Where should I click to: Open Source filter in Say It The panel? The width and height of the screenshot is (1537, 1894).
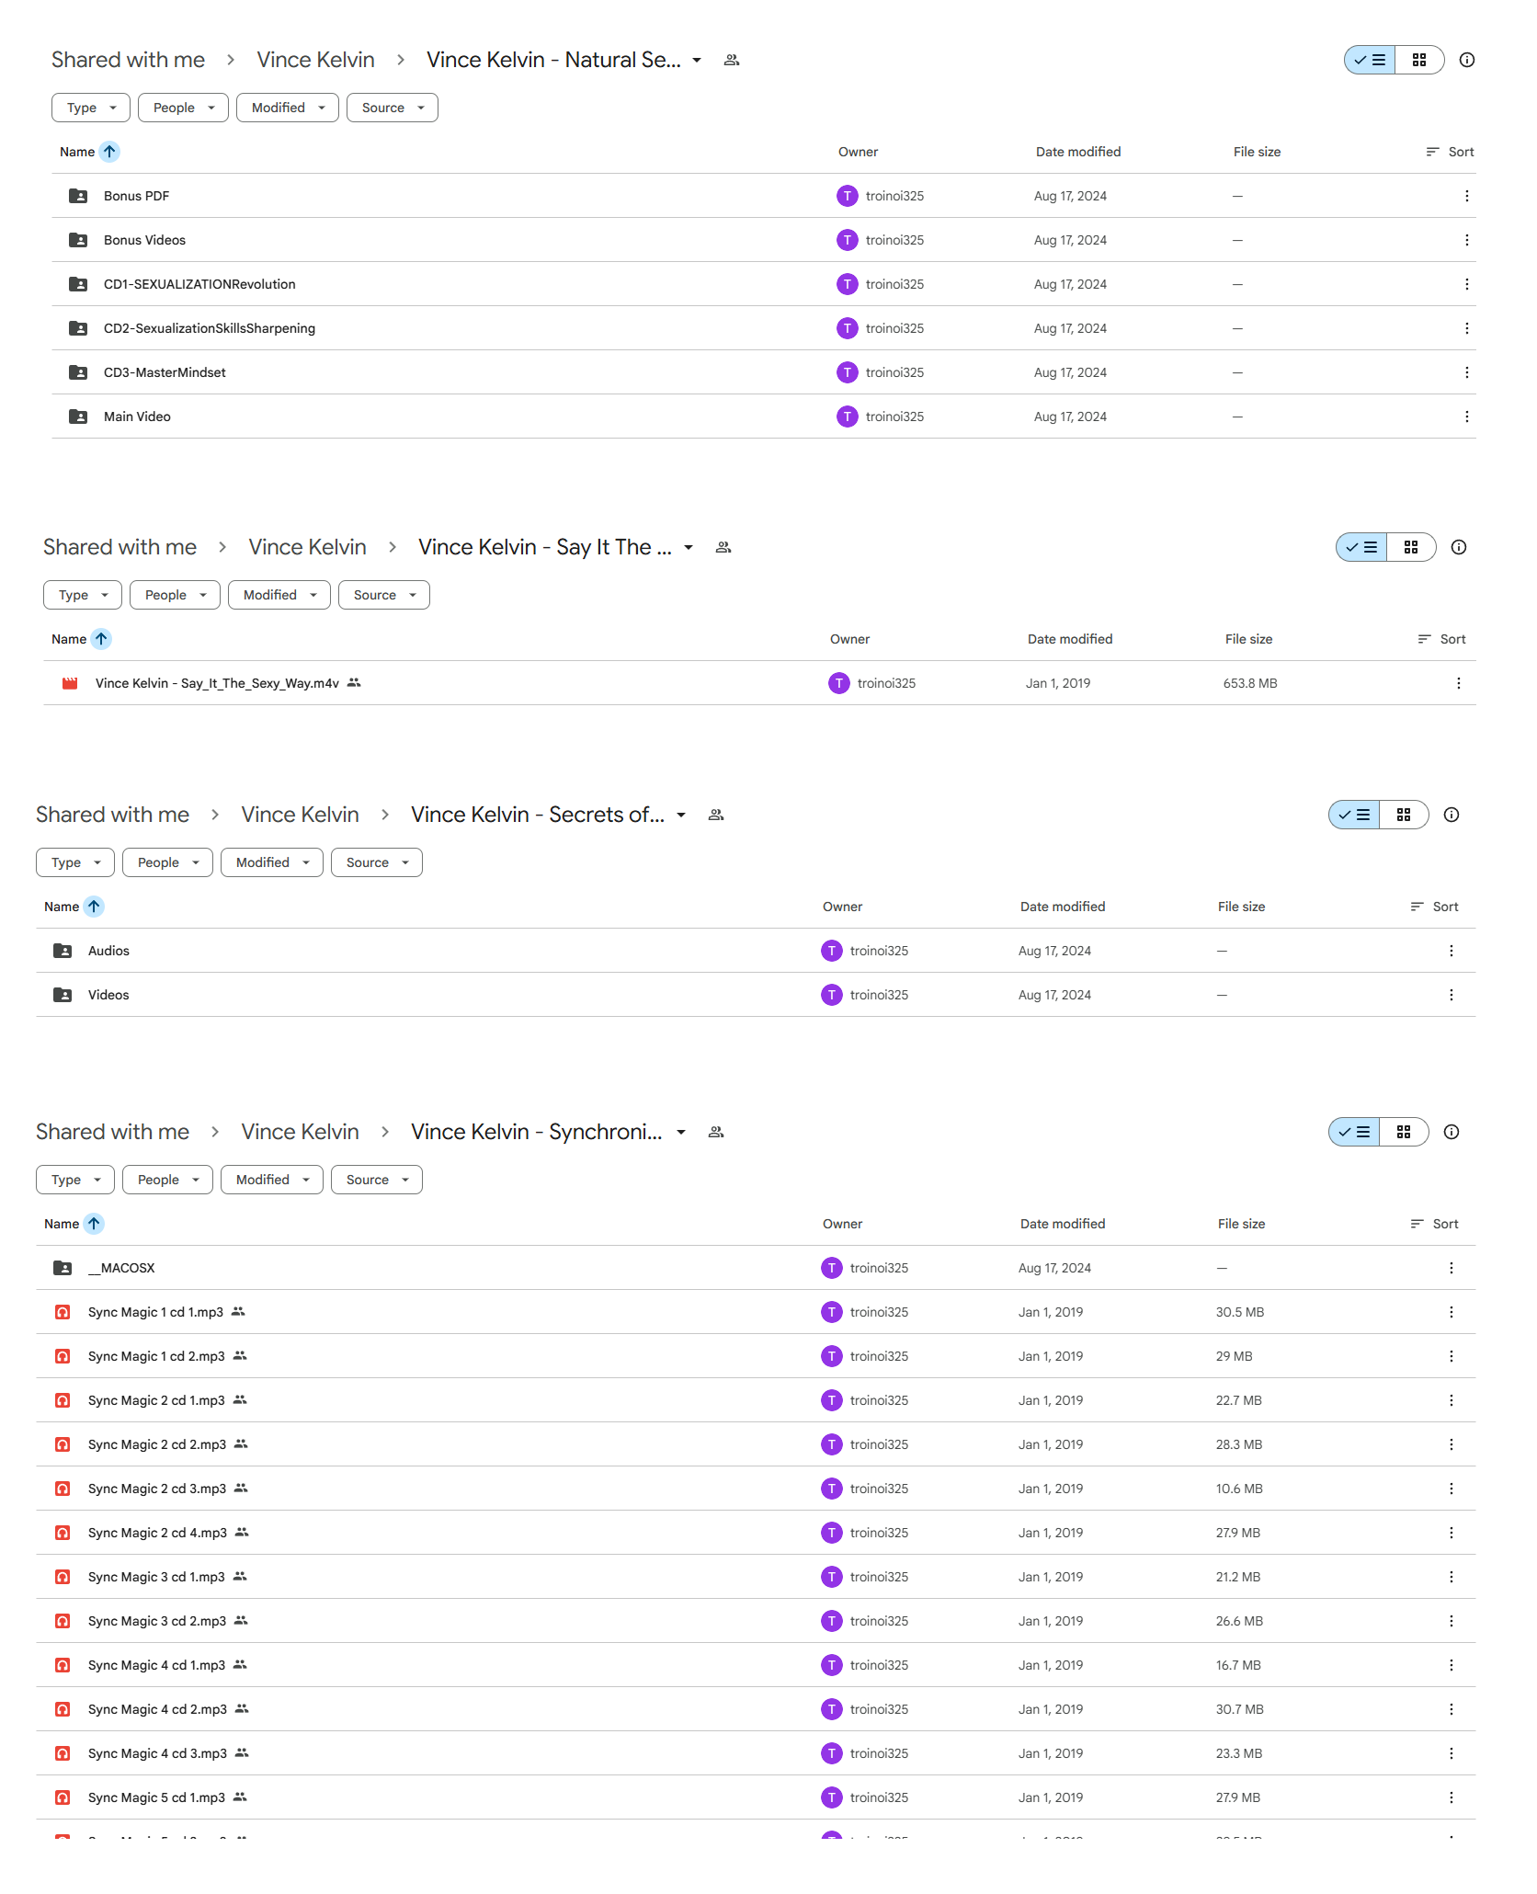pos(384,595)
